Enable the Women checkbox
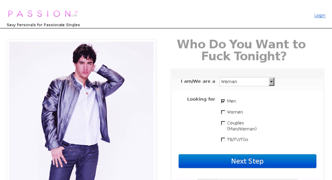 point(223,112)
